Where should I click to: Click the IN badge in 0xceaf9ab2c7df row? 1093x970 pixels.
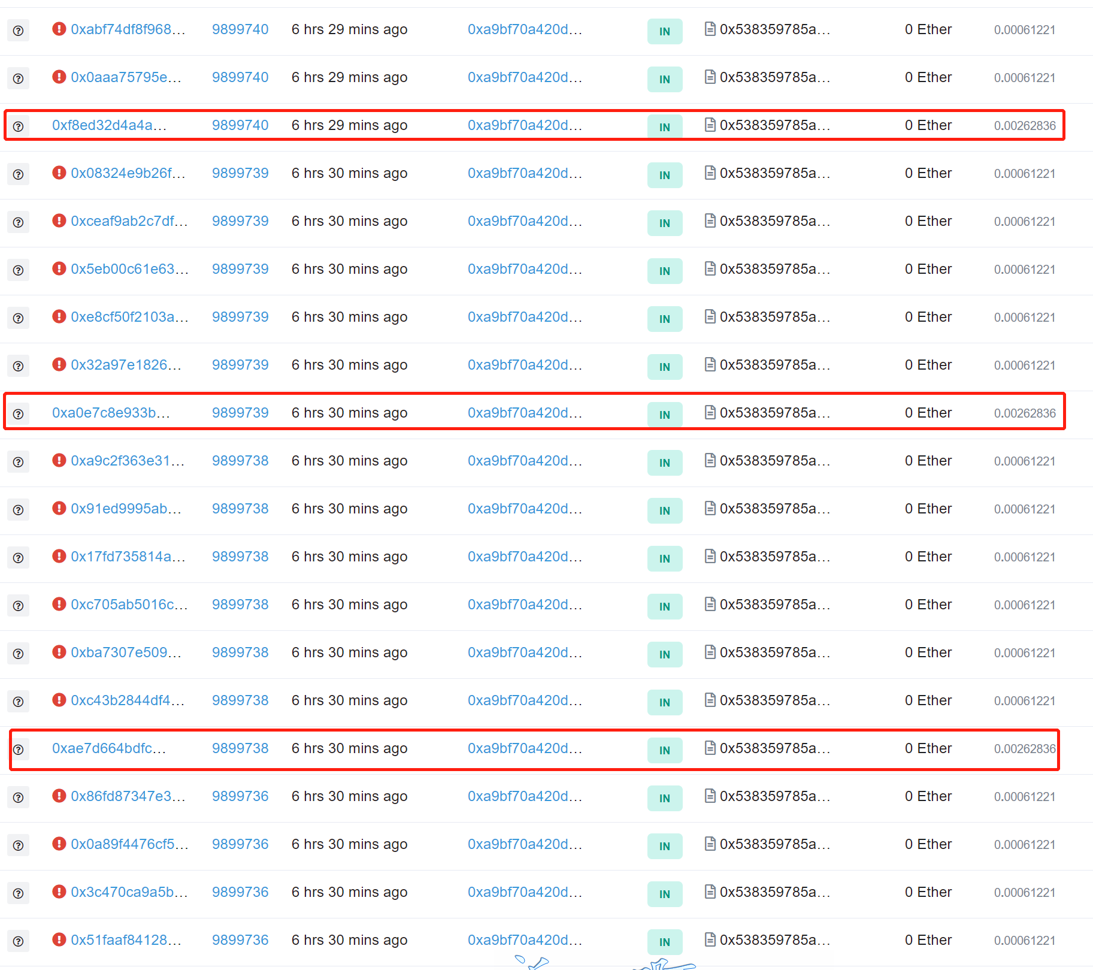(664, 223)
